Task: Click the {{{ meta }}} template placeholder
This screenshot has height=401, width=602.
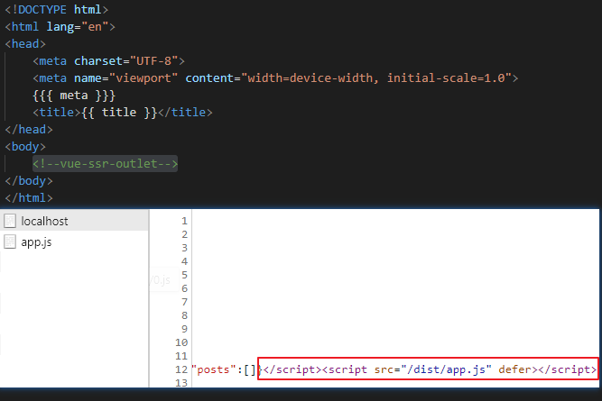Action: coord(74,96)
